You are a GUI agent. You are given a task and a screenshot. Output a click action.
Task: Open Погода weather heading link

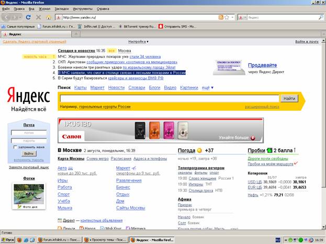(x=186, y=150)
